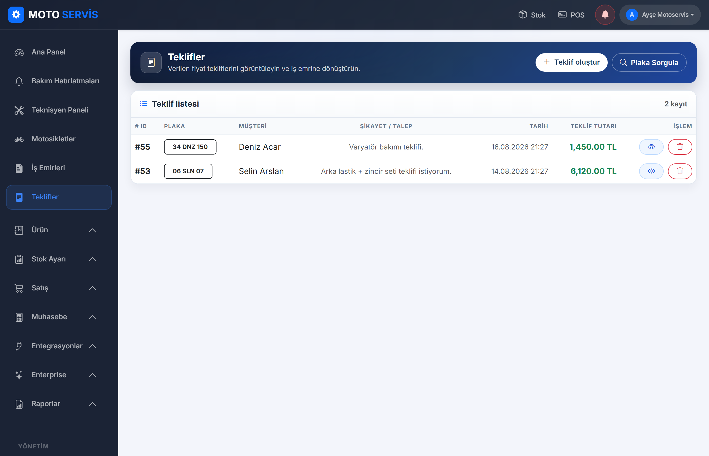Expand the Muhasebe chevron
This screenshot has width=709, height=456.
click(x=92, y=317)
